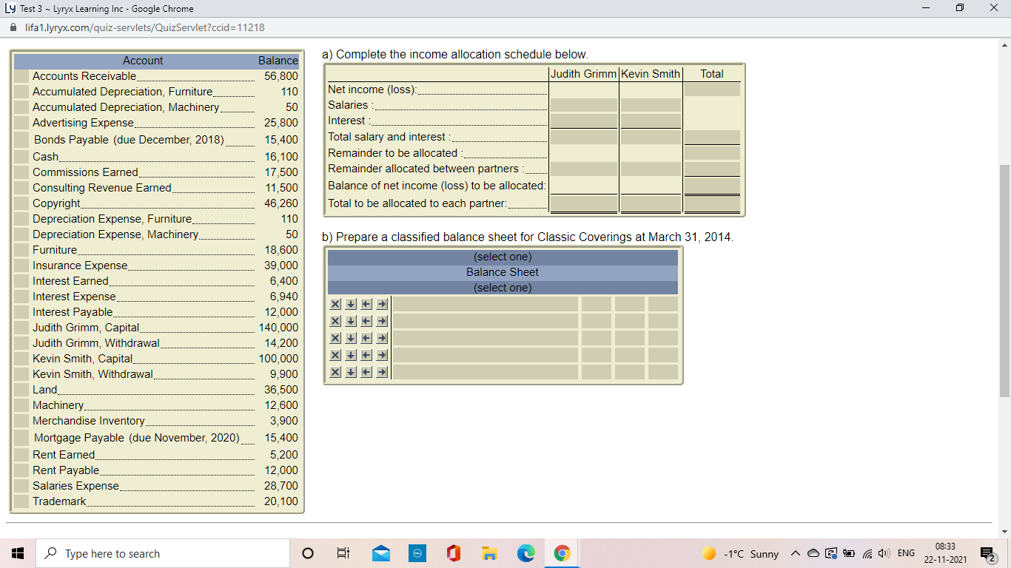Click the left-arrow icon on the third balance sheet row
The height and width of the screenshot is (568, 1011).
[x=366, y=337]
